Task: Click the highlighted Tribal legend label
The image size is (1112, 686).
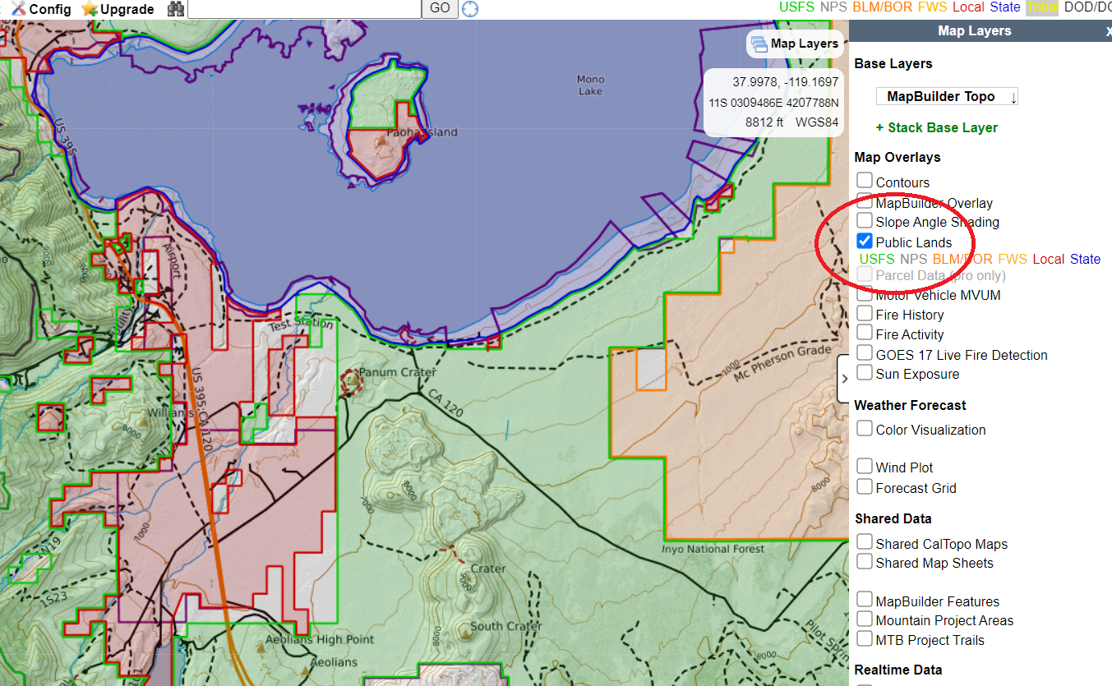Action: click(x=1042, y=7)
